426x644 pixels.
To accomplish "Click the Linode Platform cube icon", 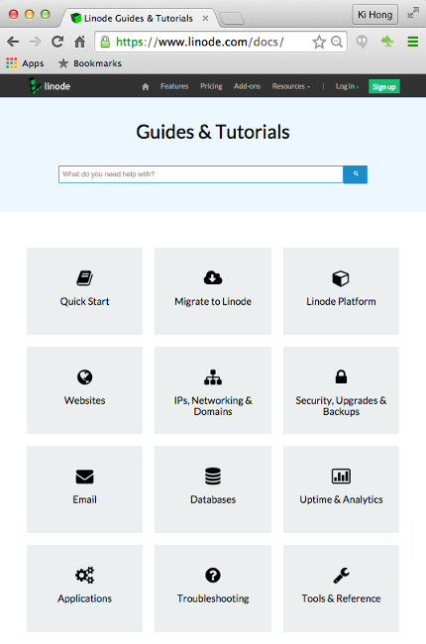I will pyautogui.click(x=341, y=278).
